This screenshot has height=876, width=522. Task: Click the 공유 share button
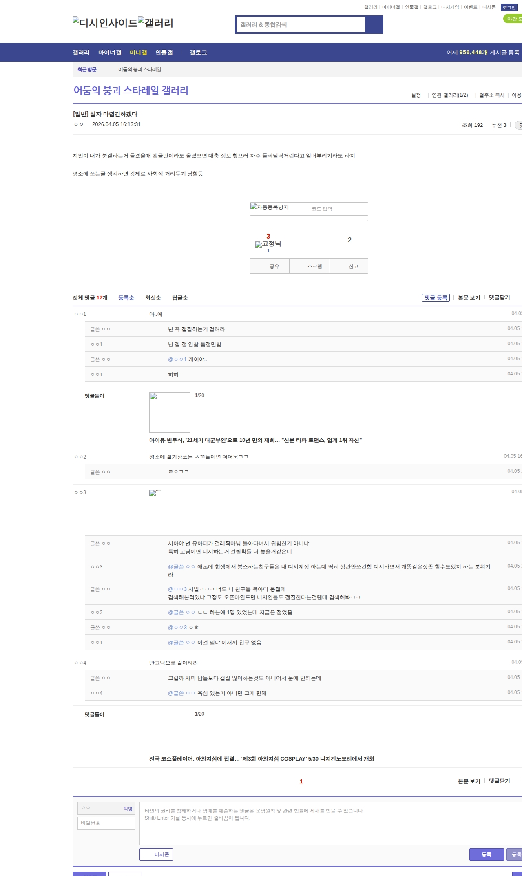click(274, 266)
